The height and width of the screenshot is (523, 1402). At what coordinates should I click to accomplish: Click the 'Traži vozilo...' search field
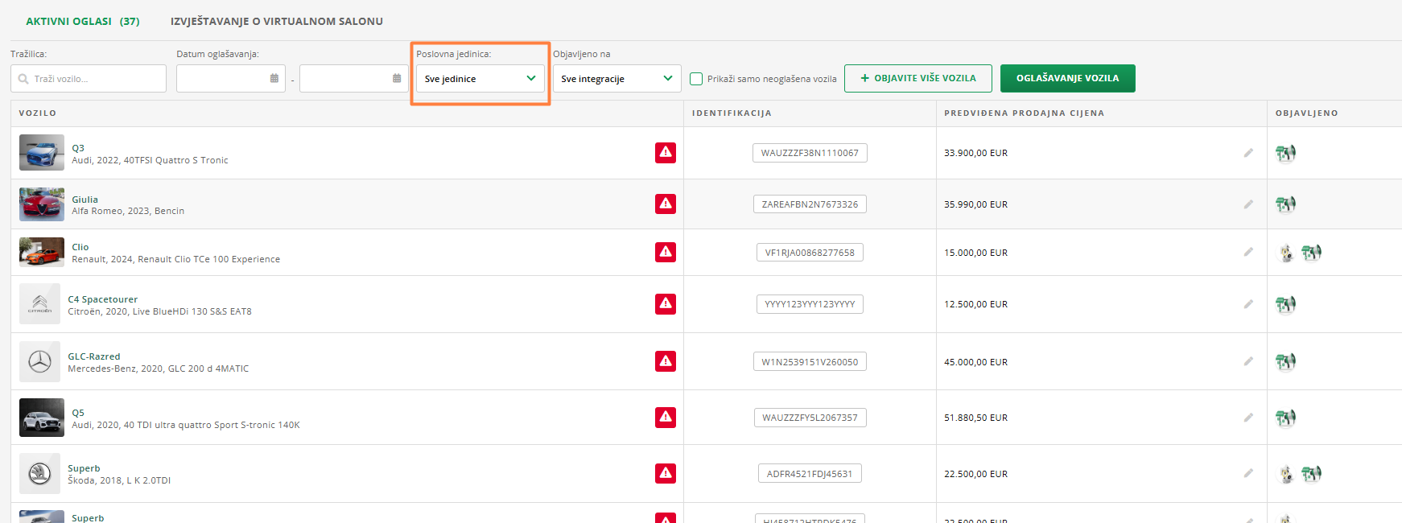click(89, 79)
